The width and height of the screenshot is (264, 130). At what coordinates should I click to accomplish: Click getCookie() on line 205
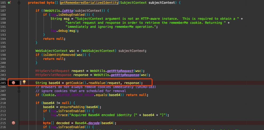click(x=76, y=83)
